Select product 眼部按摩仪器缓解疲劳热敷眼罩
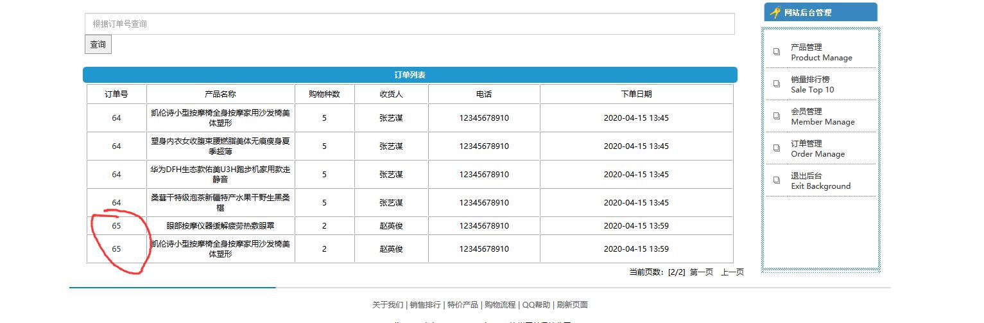Viewport: 984px width, 323px height. pos(220,226)
